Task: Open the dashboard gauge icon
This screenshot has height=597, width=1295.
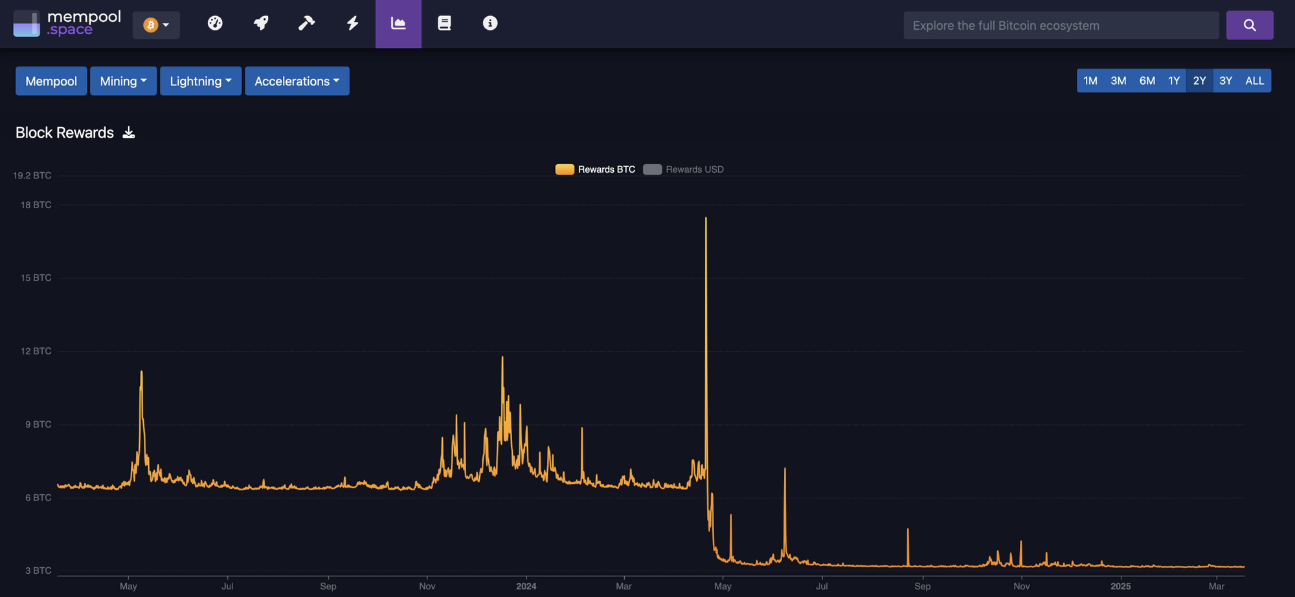Action: point(215,23)
